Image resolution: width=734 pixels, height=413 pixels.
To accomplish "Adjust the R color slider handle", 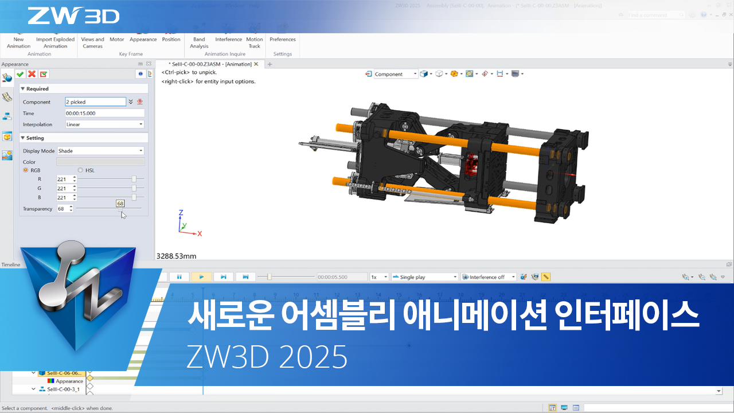I will tap(134, 179).
